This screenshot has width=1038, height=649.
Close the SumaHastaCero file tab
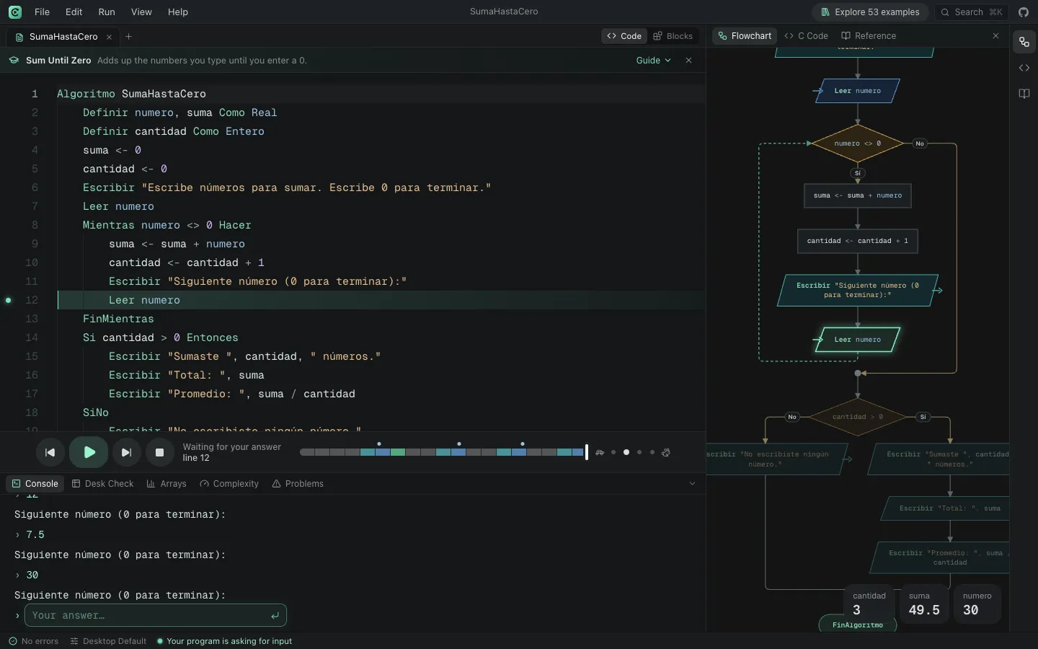pyautogui.click(x=109, y=37)
